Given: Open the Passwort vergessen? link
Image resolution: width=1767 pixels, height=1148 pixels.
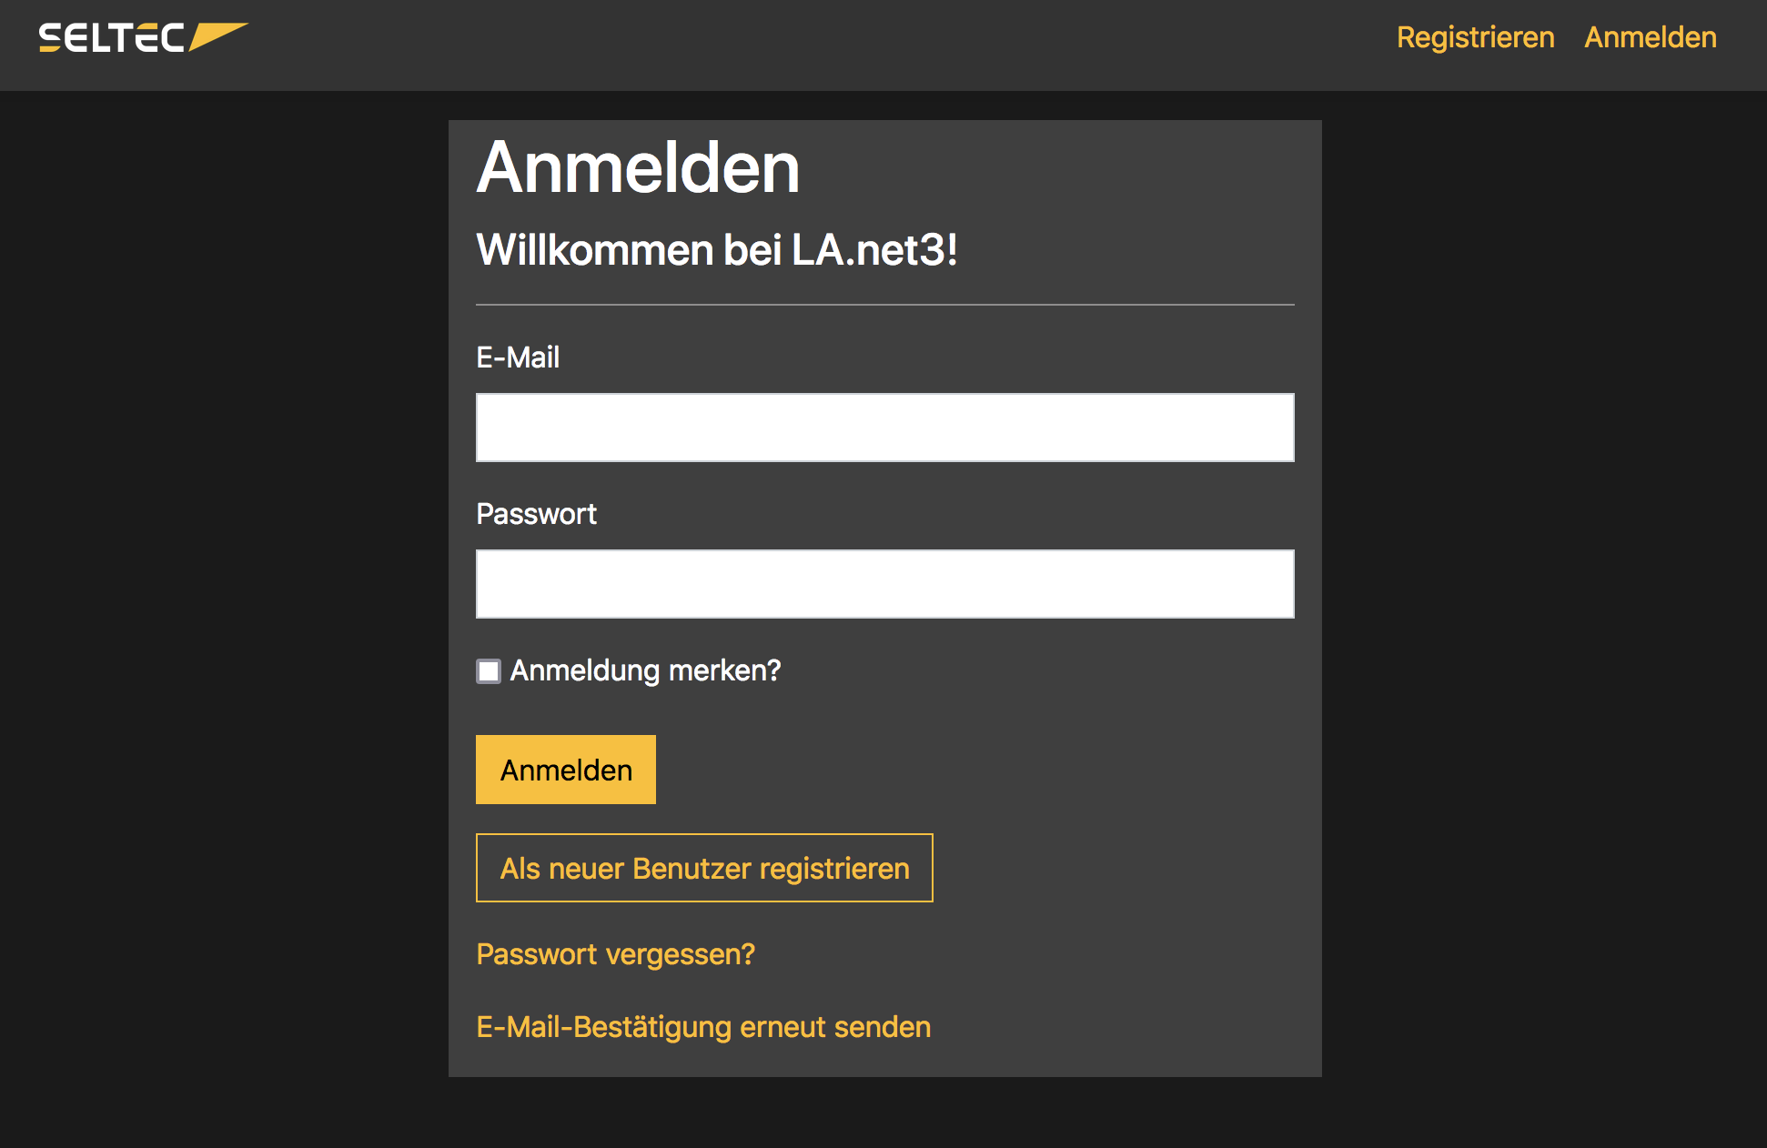Looking at the screenshot, I should coord(615,954).
